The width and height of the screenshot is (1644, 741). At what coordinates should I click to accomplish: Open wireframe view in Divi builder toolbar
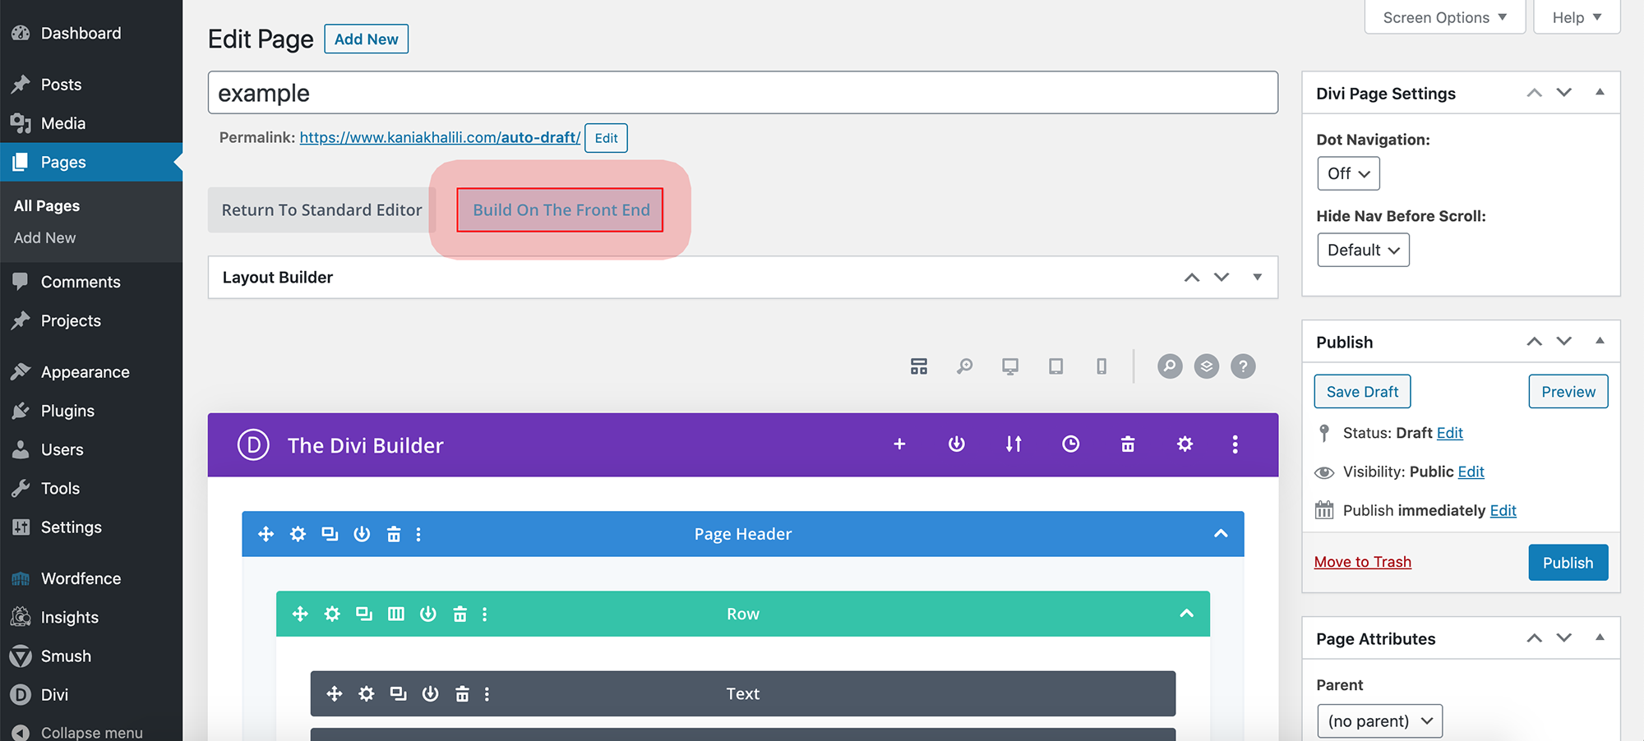point(919,366)
